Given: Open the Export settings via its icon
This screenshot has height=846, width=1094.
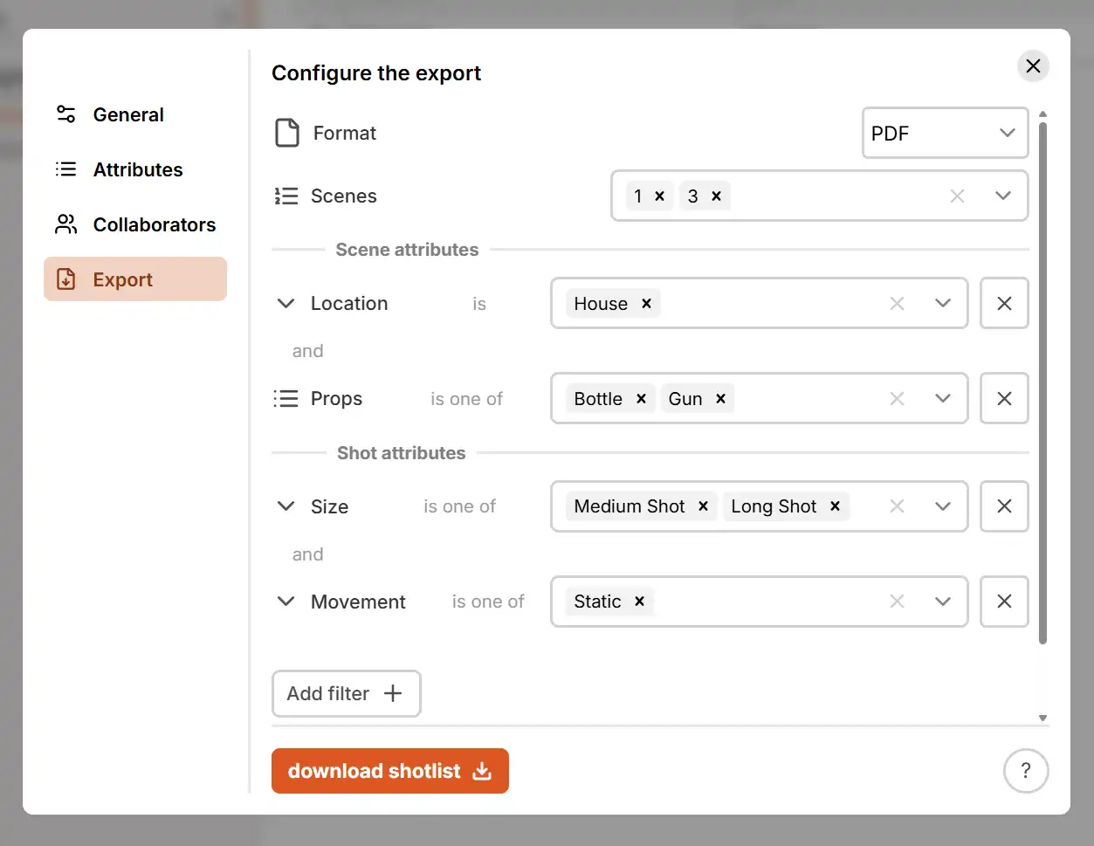Looking at the screenshot, I should [65, 279].
